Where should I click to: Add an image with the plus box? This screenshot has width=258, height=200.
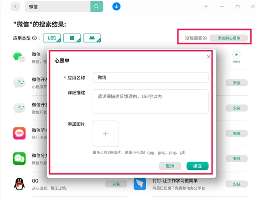coord(106,134)
